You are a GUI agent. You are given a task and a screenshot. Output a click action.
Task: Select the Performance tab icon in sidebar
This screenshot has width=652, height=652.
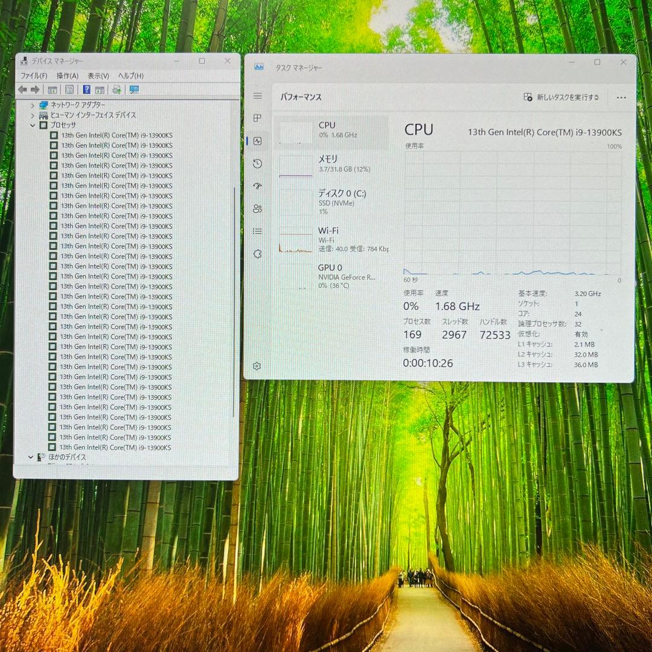click(257, 141)
